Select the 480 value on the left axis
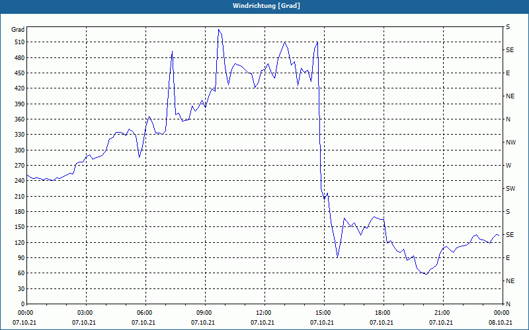Image resolution: width=529 pixels, height=330 pixels. tap(20, 58)
